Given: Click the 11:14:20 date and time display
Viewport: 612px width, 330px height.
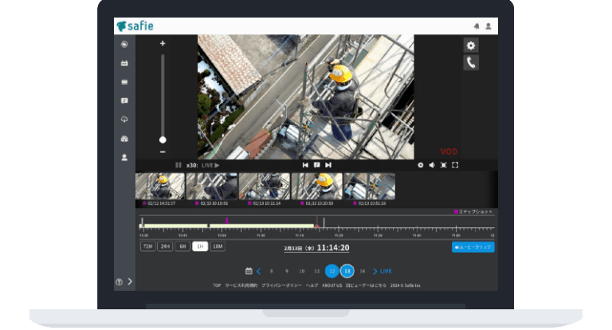Looking at the screenshot, I should coord(316,248).
